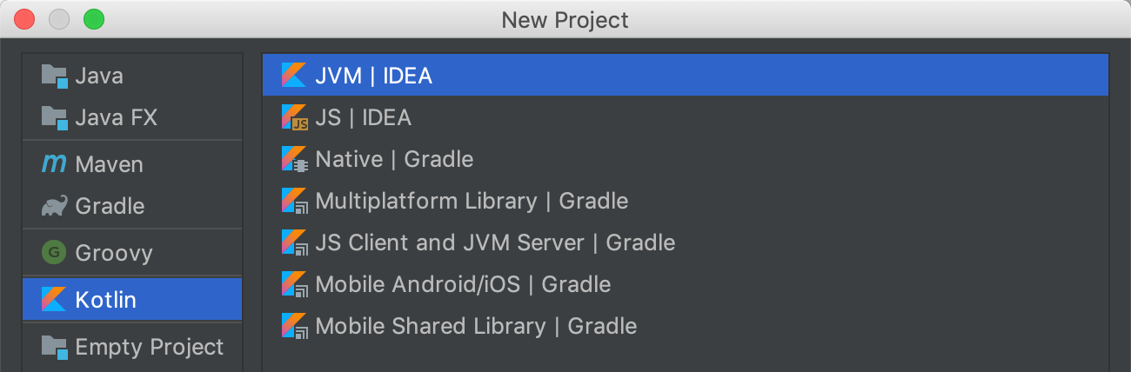
Task: Click the green Groovy 'G' icon
Action: pos(54,253)
